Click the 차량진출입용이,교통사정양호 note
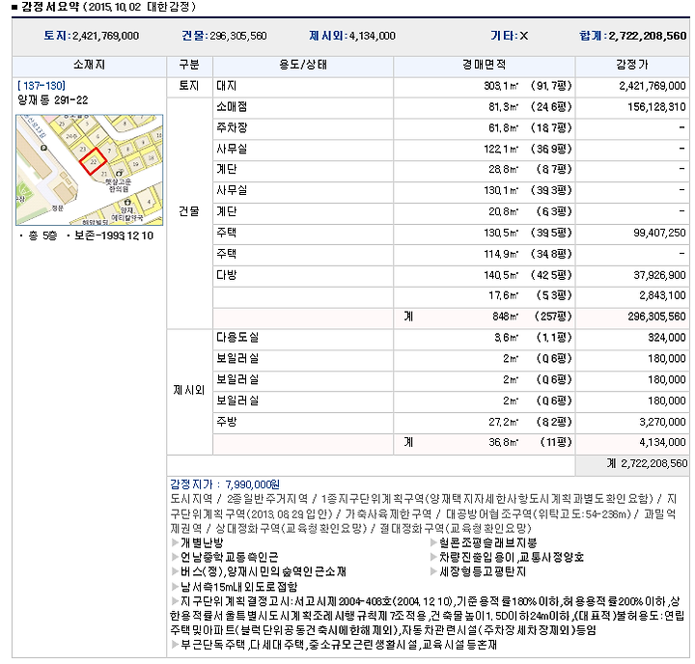 pos(512,557)
